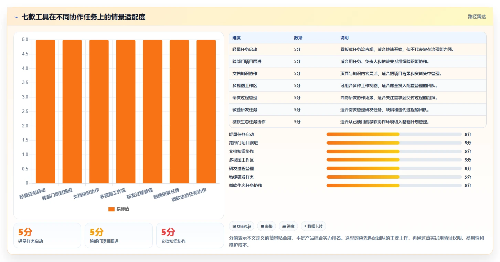Click the 研发过程管理 progress bar
Viewport: 500px width, 262px height.
(394, 168)
